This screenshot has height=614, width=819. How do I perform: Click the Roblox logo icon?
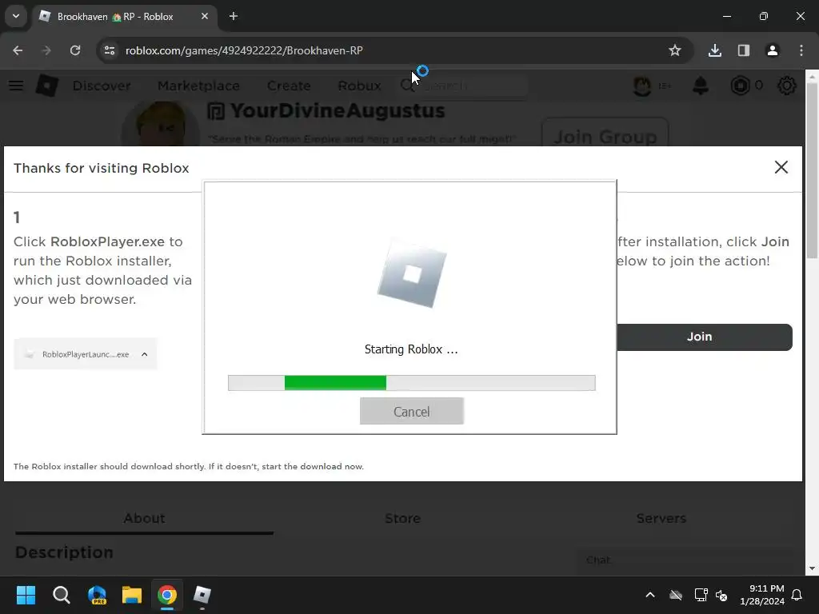pos(47,86)
